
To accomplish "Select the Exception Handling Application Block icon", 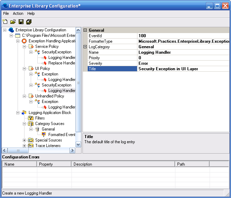I will pyautogui.click(x=24, y=41).
